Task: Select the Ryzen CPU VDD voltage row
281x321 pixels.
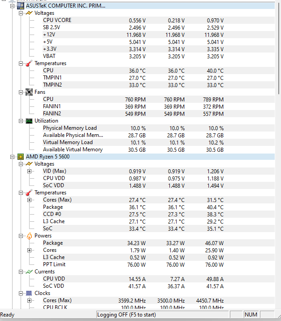Action: [x=158, y=178]
